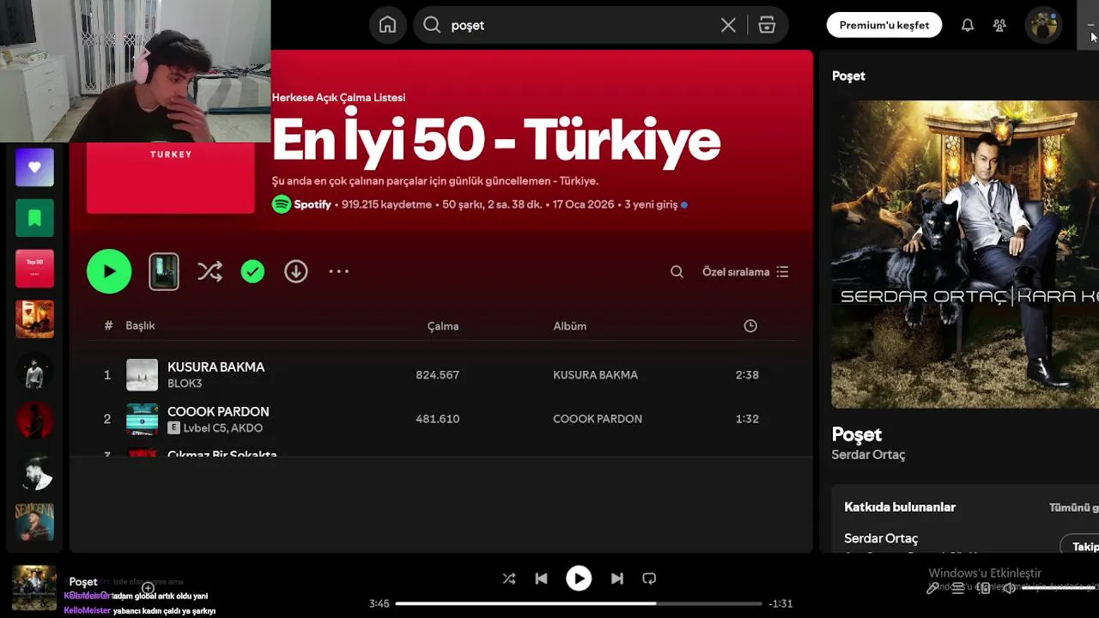Search within the playlist via the magnifier icon

tap(677, 271)
